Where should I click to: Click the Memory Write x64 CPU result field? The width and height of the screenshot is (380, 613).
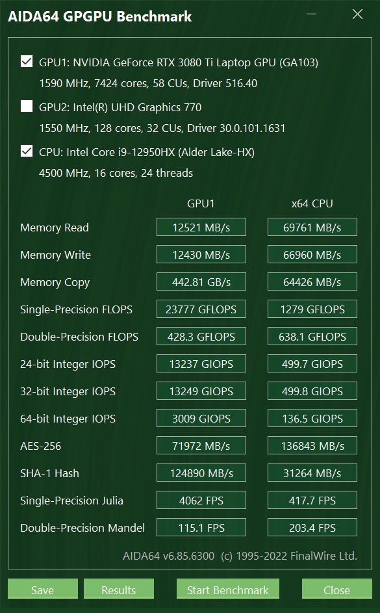coord(312,254)
